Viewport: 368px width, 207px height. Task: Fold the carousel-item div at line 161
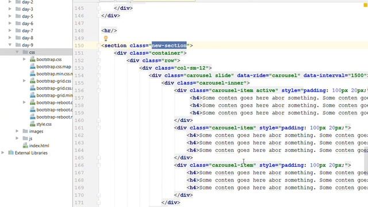(99, 128)
